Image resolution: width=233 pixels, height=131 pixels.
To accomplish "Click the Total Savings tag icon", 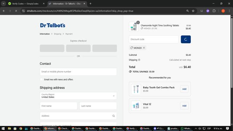I will pos(130,72).
